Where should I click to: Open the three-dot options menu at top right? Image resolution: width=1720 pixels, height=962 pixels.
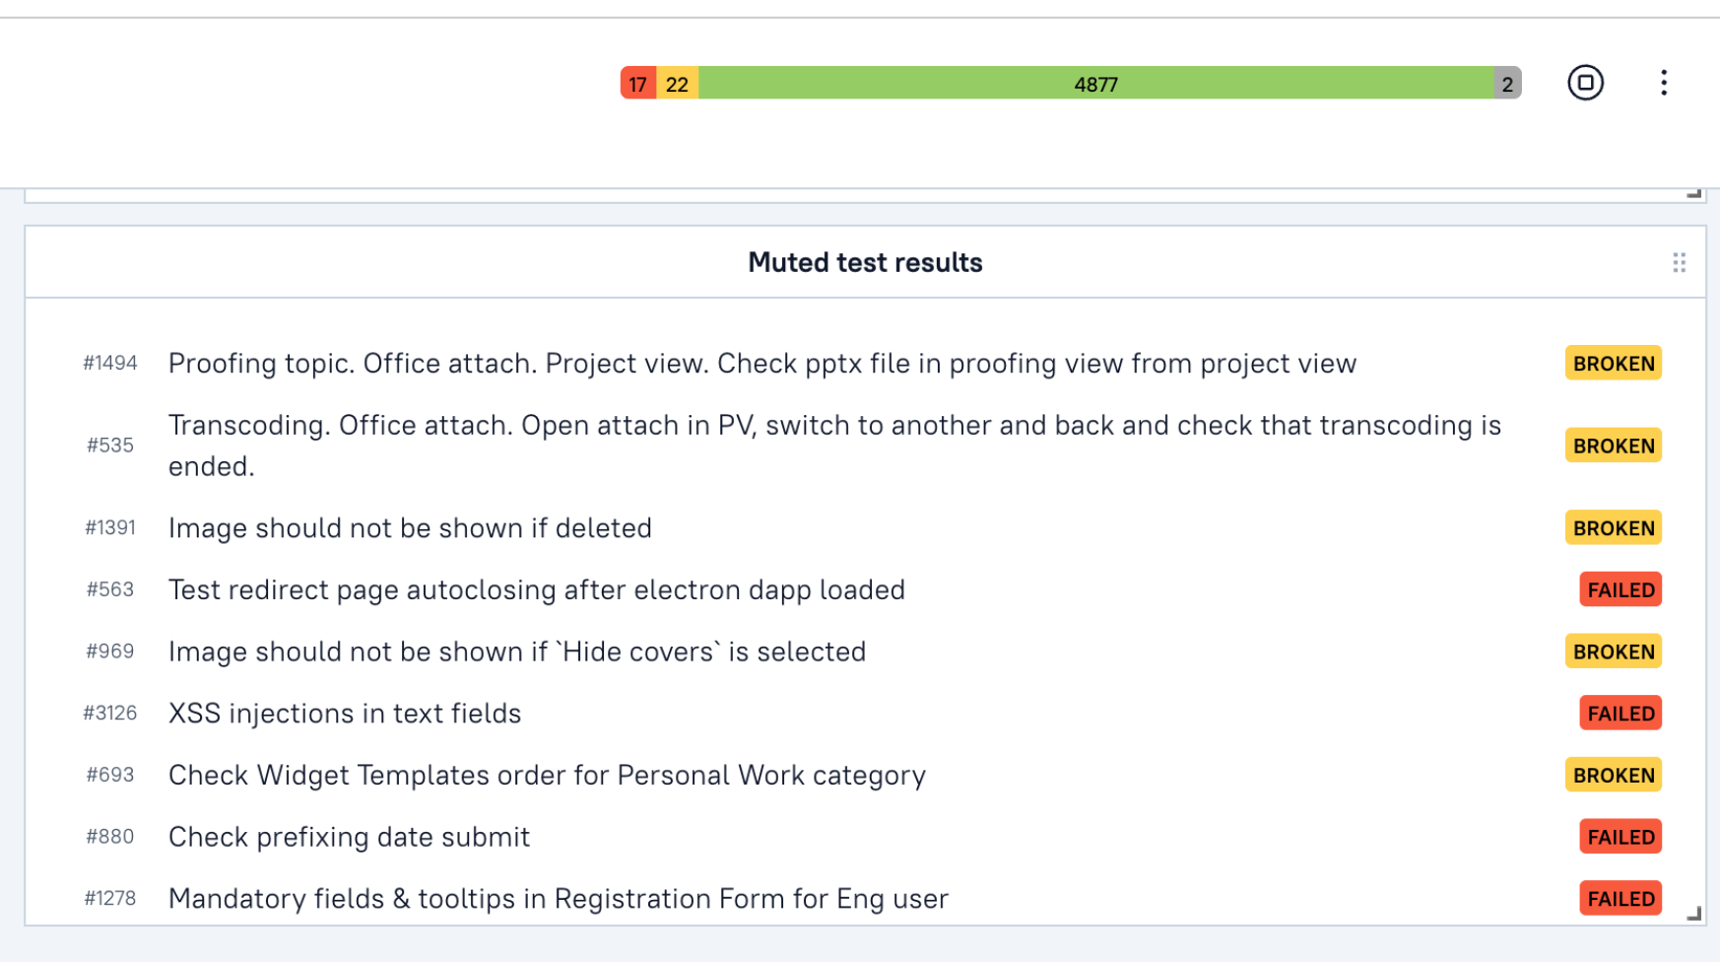pos(1663,83)
